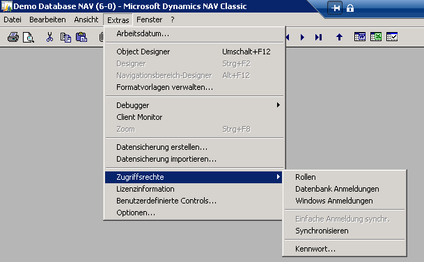Click the table checkmark toolbar icon
Image resolution: width=424 pixels, height=262 pixels.
(x=392, y=37)
